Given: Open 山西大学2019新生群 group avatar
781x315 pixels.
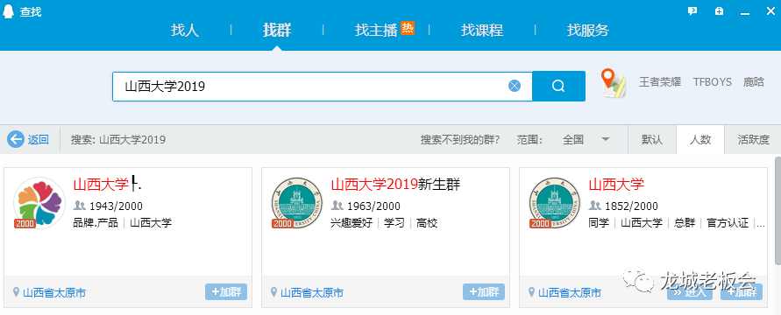Looking at the screenshot, I should click(x=297, y=203).
